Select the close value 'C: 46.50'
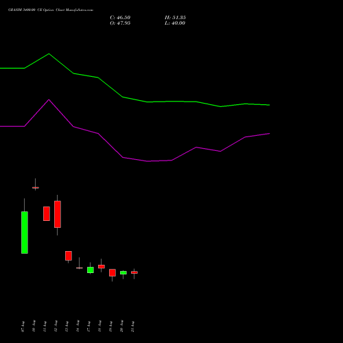The height and width of the screenshot is (343, 343). click(120, 18)
